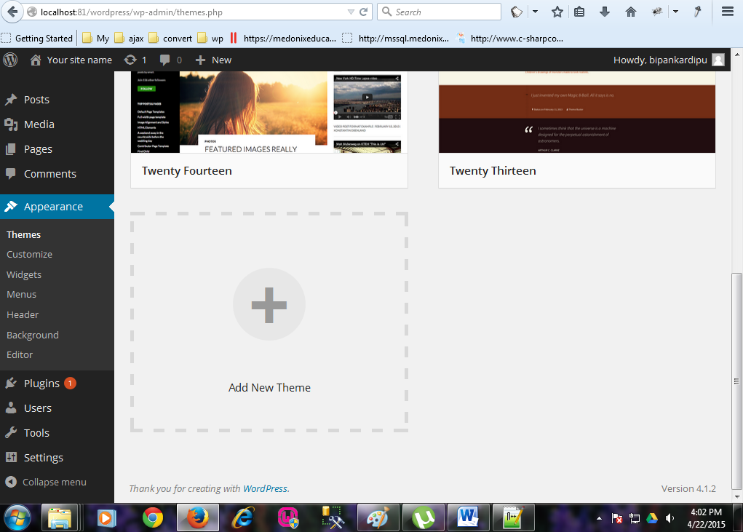Show bookmarks list icon
The image size is (743, 532).
pyautogui.click(x=579, y=12)
